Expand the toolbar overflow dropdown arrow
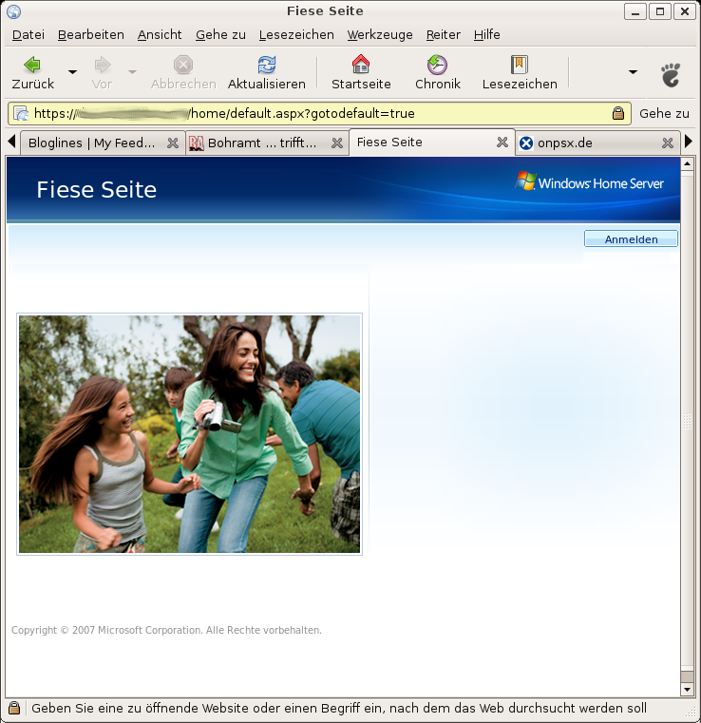 [x=633, y=72]
